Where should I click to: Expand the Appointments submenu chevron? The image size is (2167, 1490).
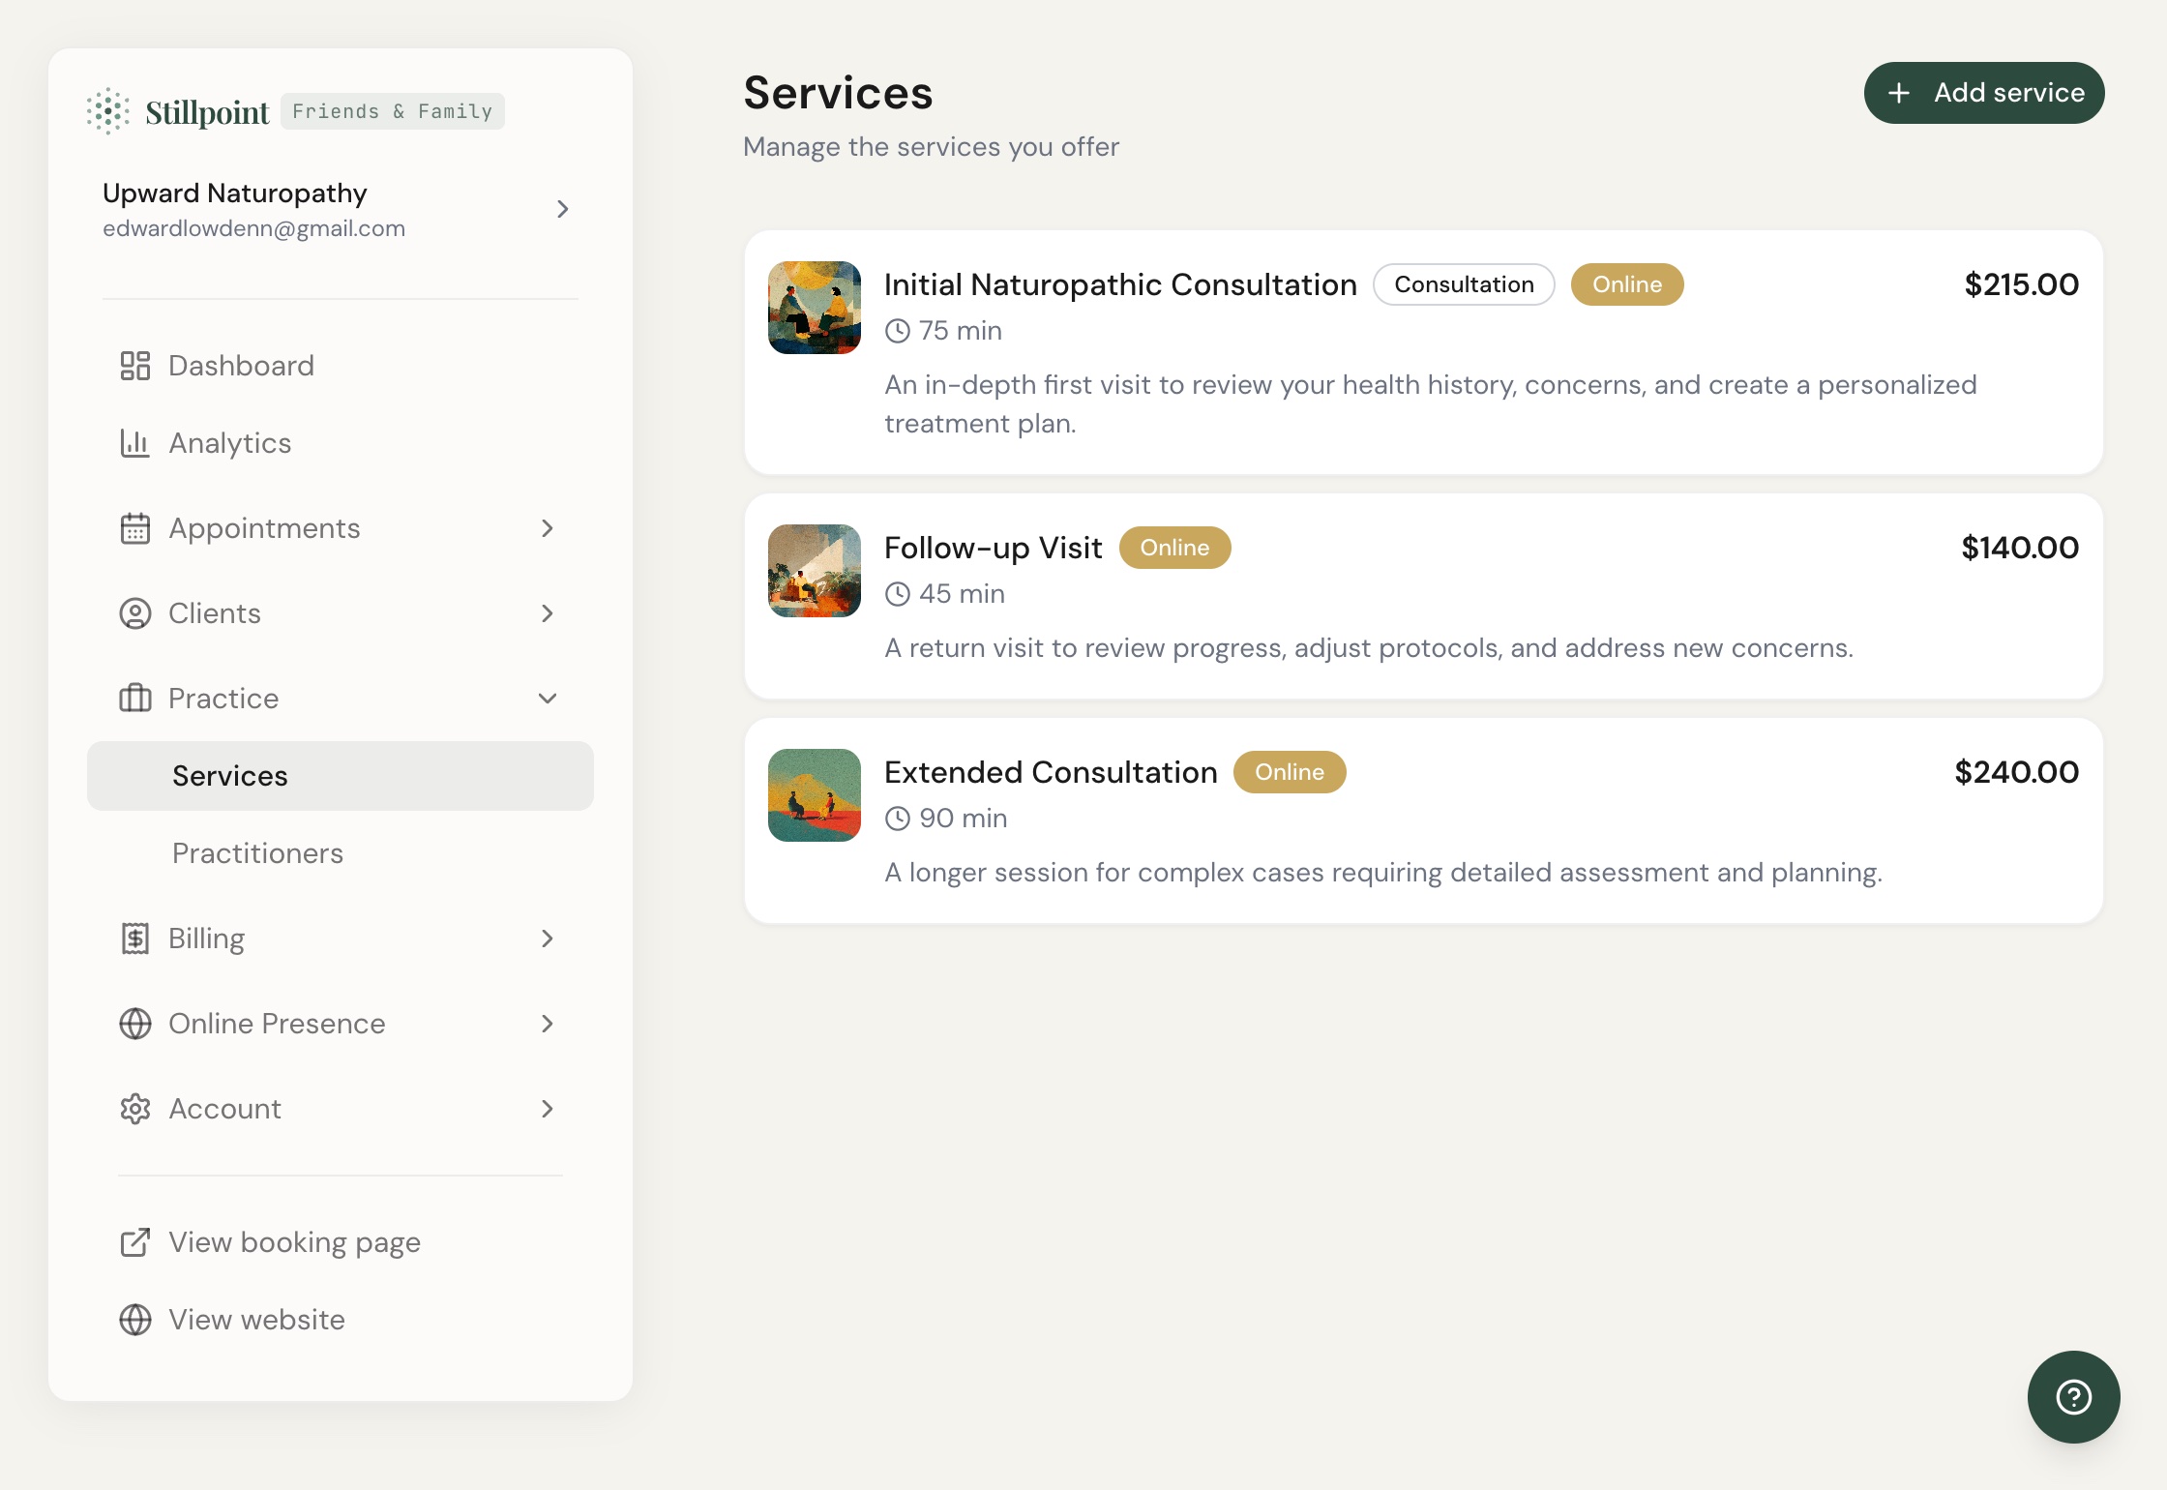548,528
